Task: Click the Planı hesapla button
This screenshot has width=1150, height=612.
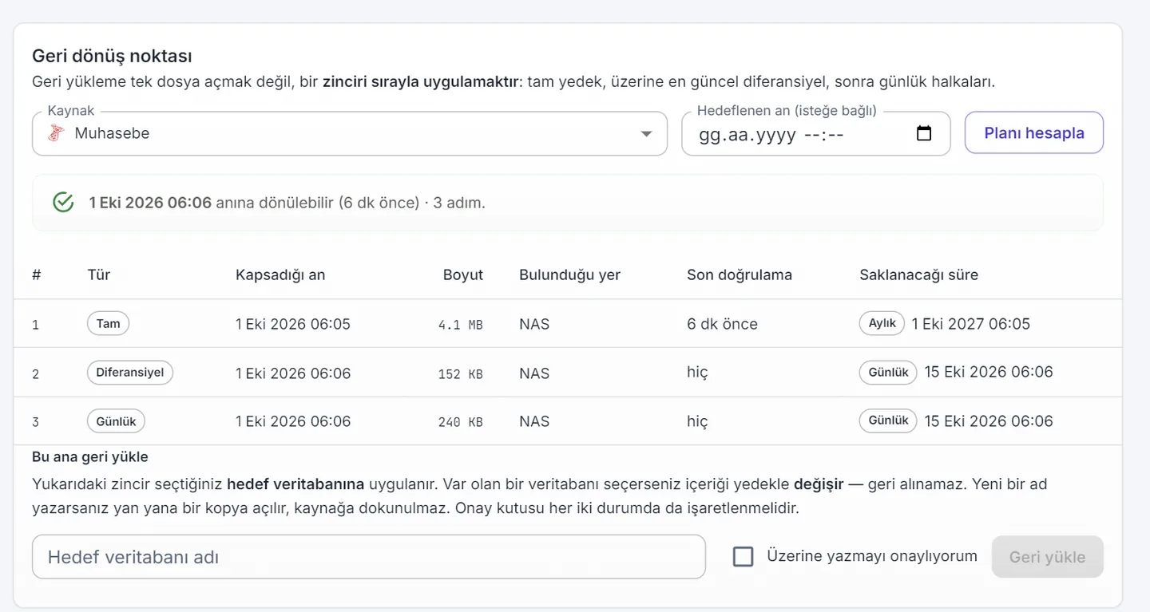Action: click(1034, 132)
